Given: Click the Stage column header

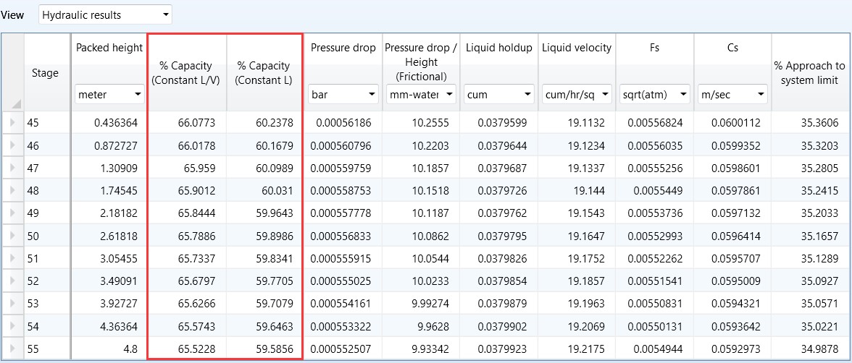Looking at the screenshot, I should click(45, 73).
